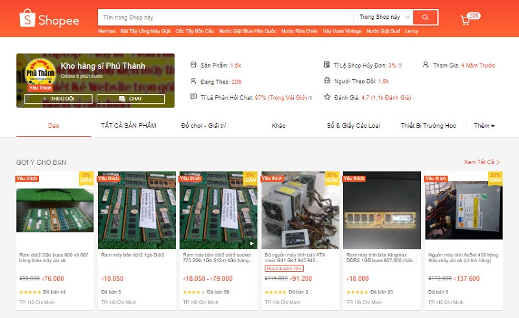The height and width of the screenshot is (318, 519).
Task: Expand the Trong Shop này search scope dropdown
Action: pyautogui.click(x=384, y=18)
